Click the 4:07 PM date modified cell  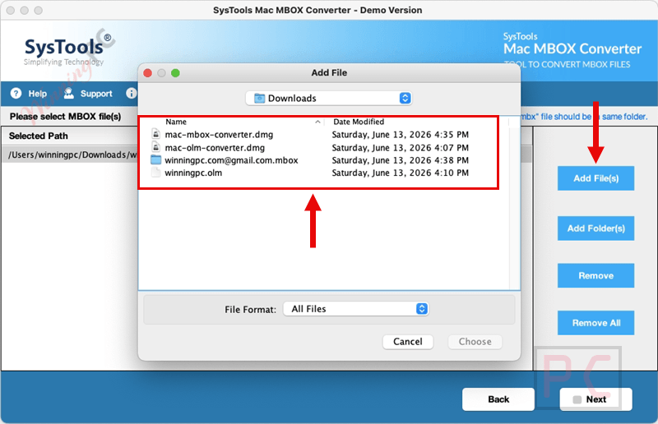pos(400,148)
